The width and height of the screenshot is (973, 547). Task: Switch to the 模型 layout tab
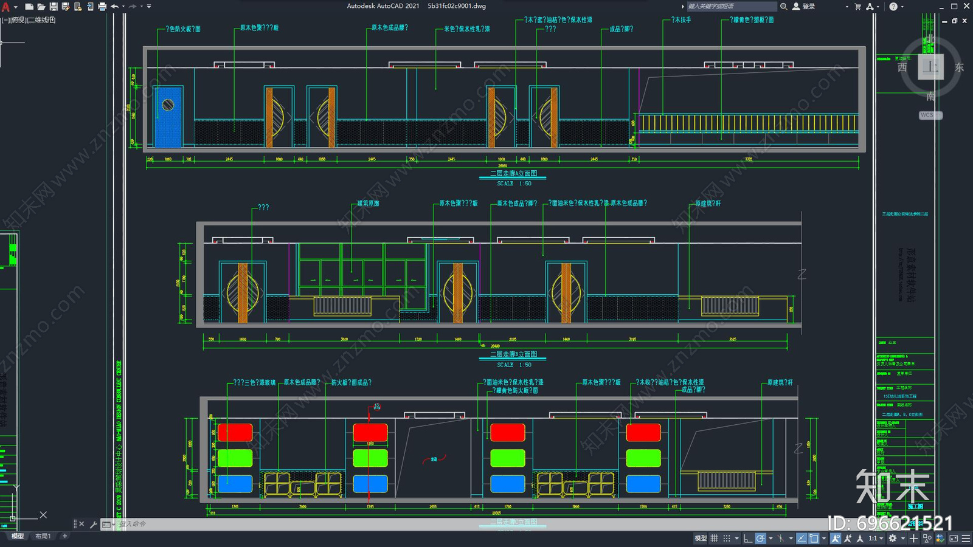coord(18,536)
